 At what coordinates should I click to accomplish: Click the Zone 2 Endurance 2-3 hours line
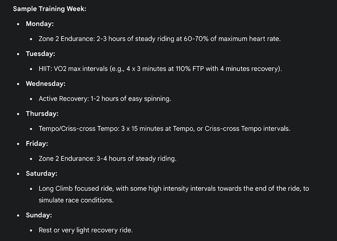point(160,39)
